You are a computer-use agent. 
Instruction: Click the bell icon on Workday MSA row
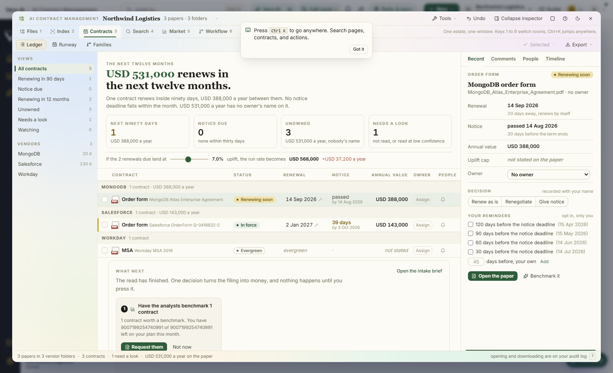tap(443, 250)
